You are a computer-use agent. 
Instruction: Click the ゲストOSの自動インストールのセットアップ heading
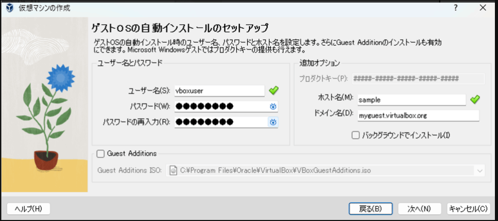point(180,28)
